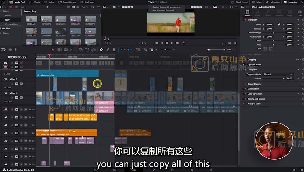This screenshot has height=172, width=304.
Task: Click the Loop playback icon
Action: coord(183,43)
